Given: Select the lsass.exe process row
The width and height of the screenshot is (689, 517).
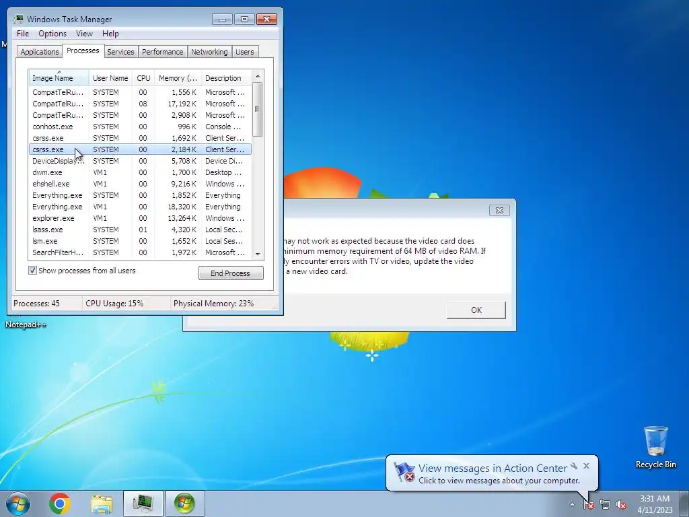Looking at the screenshot, I should (x=140, y=230).
